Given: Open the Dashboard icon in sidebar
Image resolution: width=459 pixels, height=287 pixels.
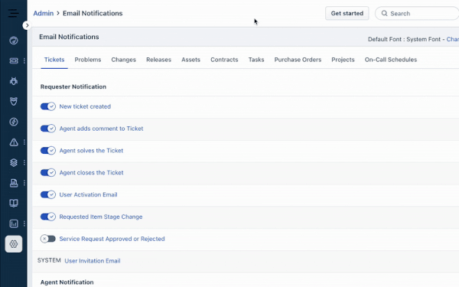Looking at the screenshot, I should [x=14, y=41].
